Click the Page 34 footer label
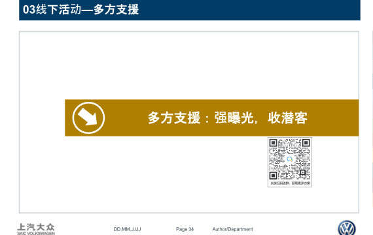This screenshot has height=235, width=373. (185, 229)
